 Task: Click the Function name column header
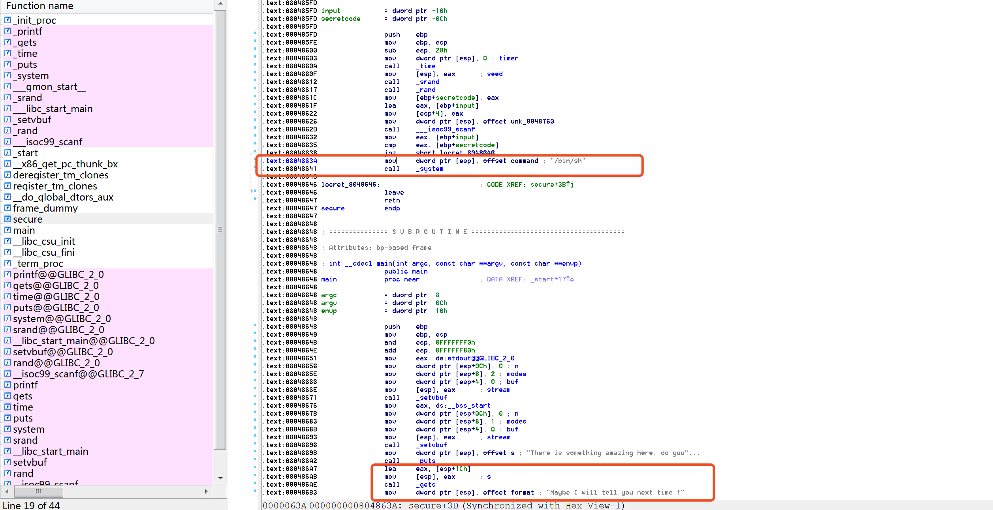[x=107, y=6]
